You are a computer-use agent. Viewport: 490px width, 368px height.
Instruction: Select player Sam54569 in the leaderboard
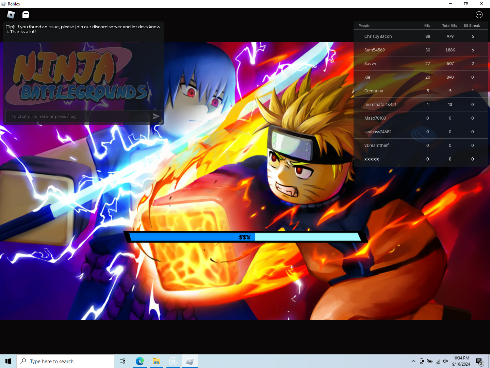point(421,50)
